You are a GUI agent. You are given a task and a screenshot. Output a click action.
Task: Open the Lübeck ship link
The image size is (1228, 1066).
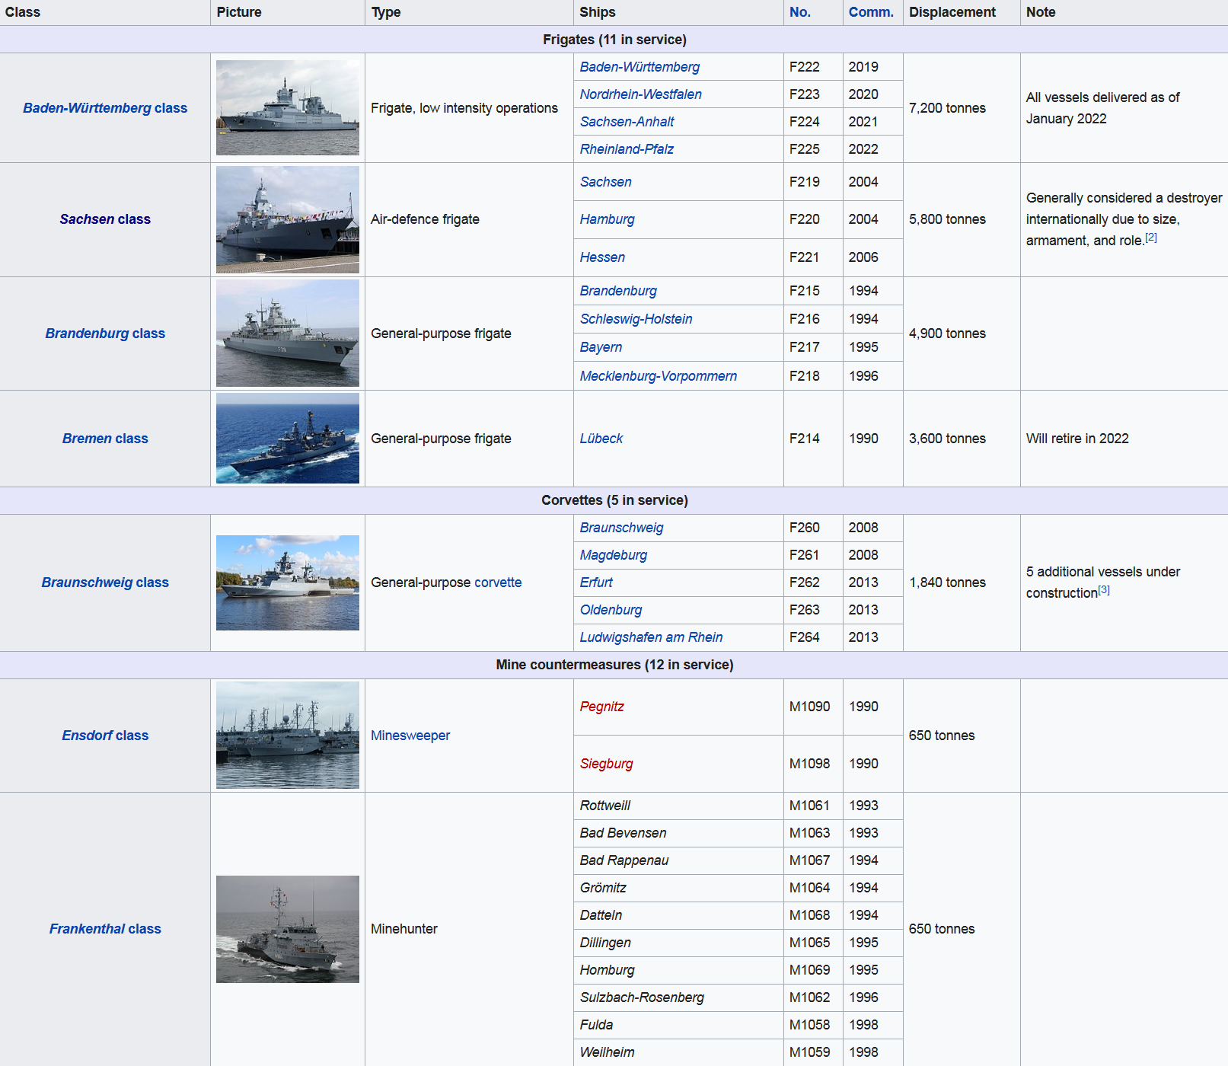[601, 439]
